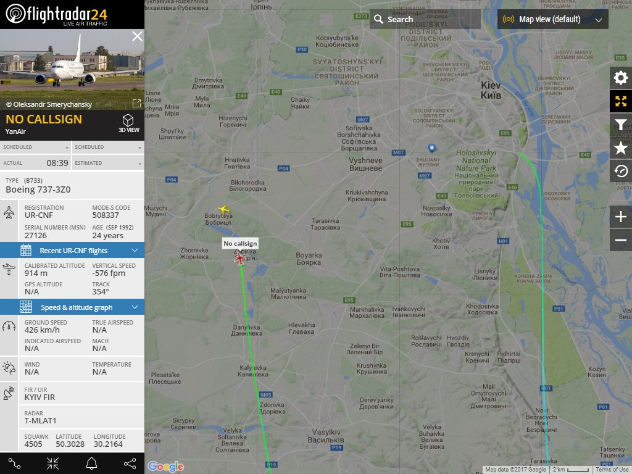Viewport: 632px width, 474px height.
Task: Toggle fullscreen map with yellow arrows icon
Action: tap(621, 101)
